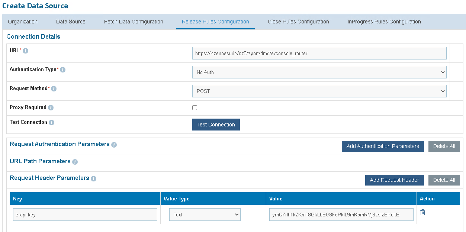Image resolution: width=466 pixels, height=232 pixels.
Task: Open the Close Rules Configuration tab
Action: (x=298, y=22)
